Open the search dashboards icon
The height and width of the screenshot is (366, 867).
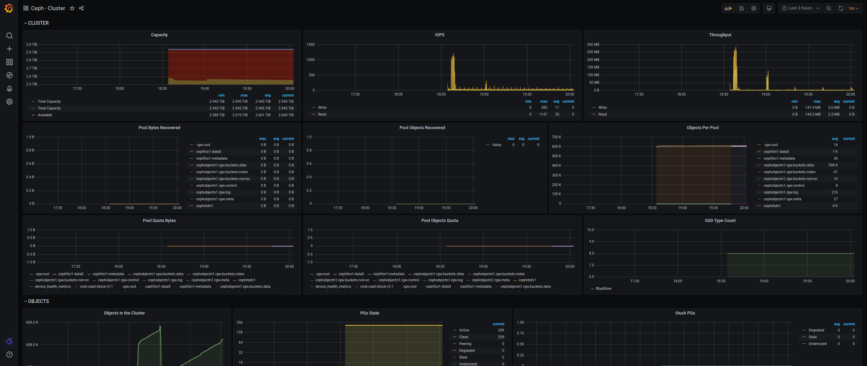tap(9, 36)
